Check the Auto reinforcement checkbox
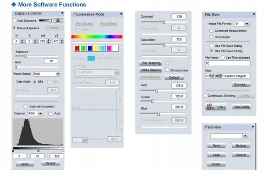Viewport: 265px width, 174px height. pos(25,106)
